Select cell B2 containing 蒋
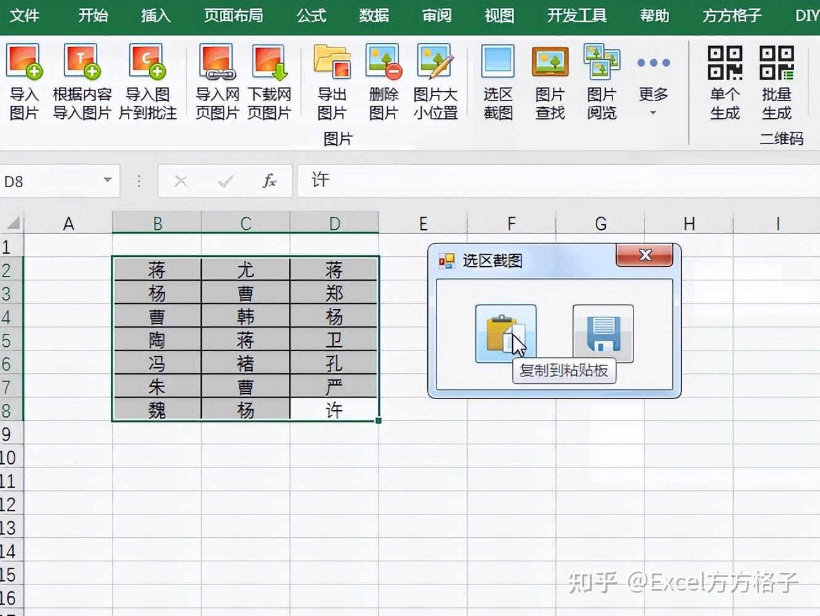 pos(157,269)
